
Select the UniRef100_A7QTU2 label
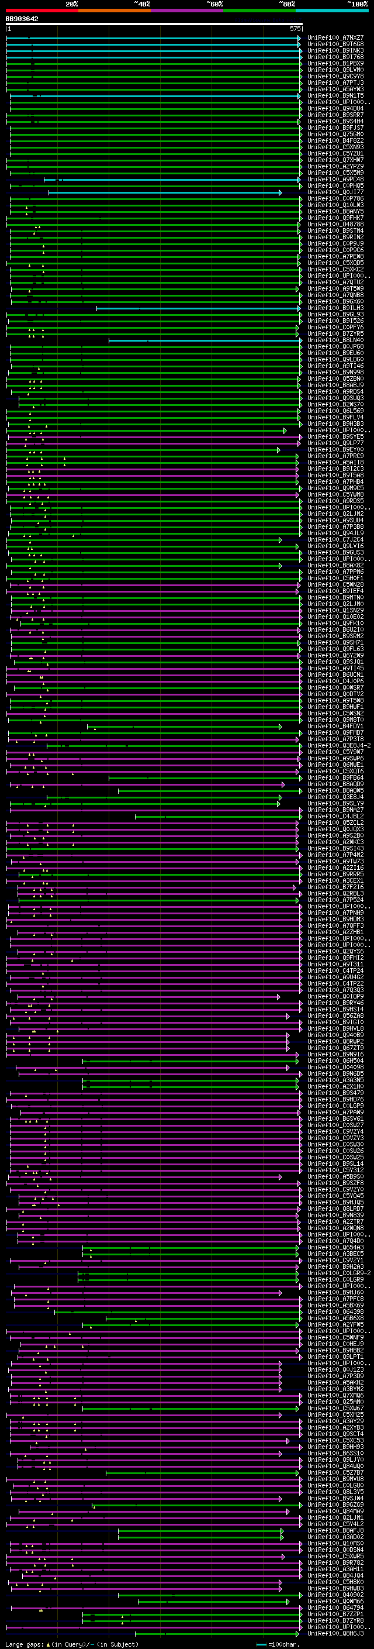[x=335, y=283]
